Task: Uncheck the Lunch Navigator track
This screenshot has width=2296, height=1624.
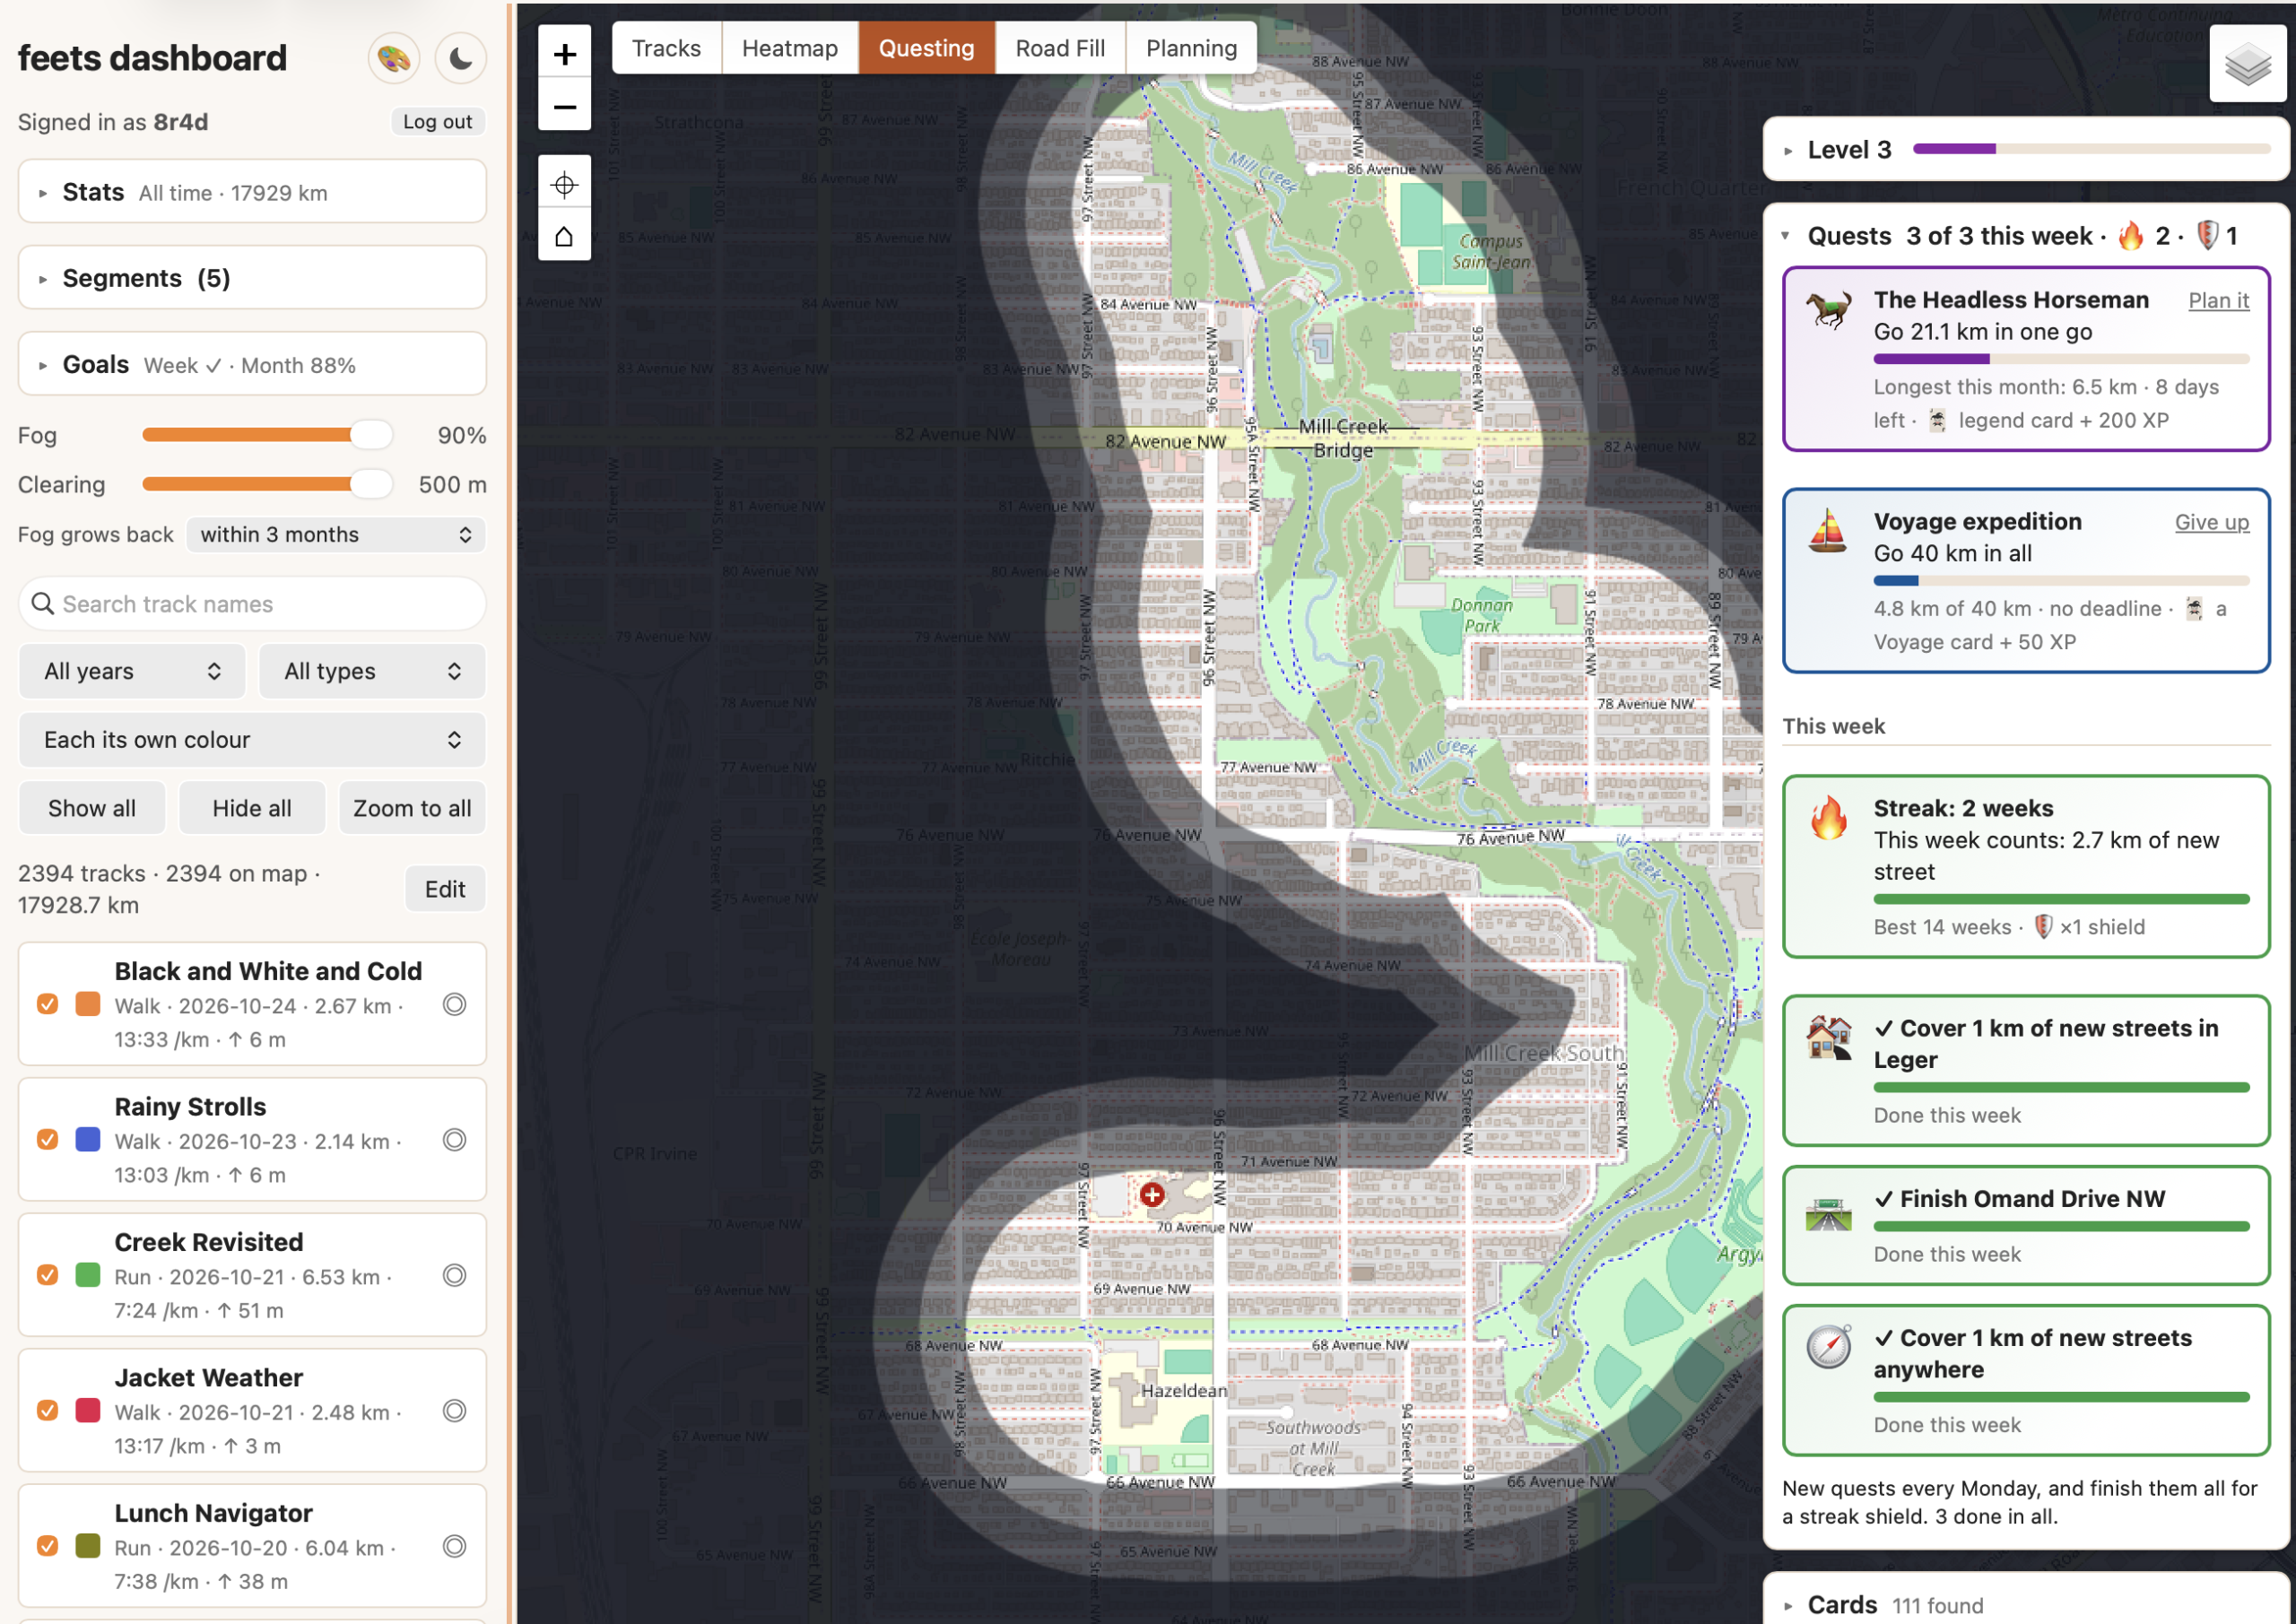Action: click(47, 1546)
